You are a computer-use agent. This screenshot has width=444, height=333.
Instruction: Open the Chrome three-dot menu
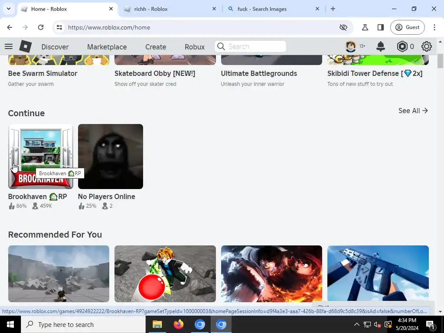[x=434, y=27]
